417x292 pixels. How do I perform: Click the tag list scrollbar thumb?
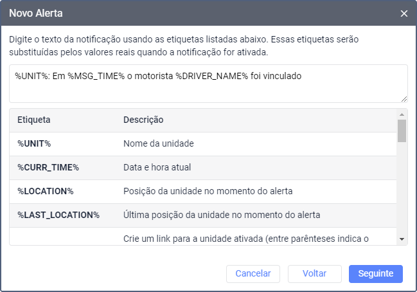(402, 131)
